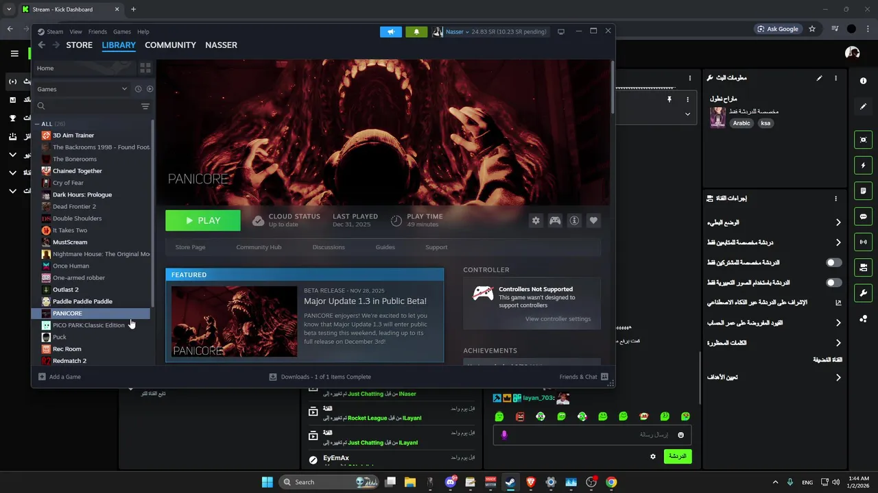Select Chained Together in library list

click(x=92, y=171)
